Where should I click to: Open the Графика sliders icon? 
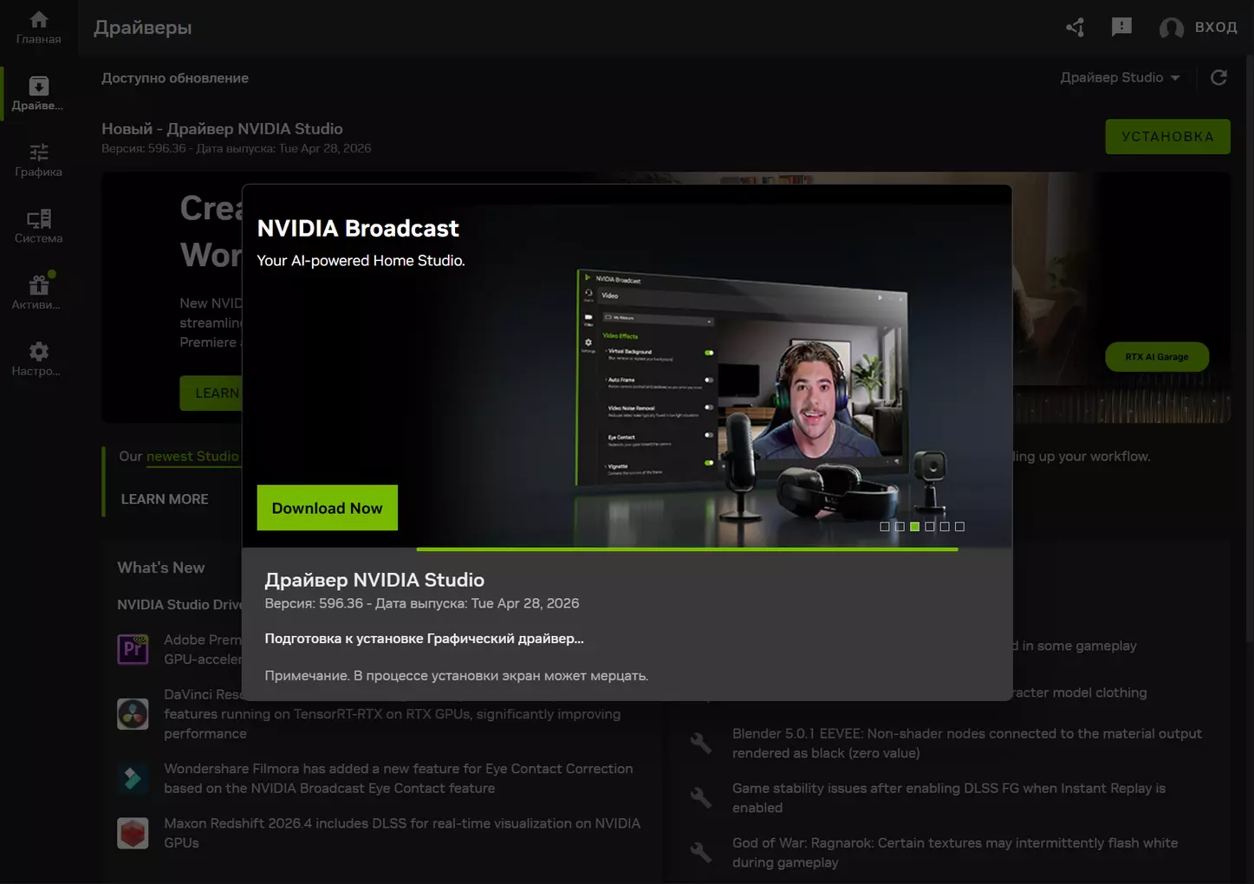(x=38, y=153)
